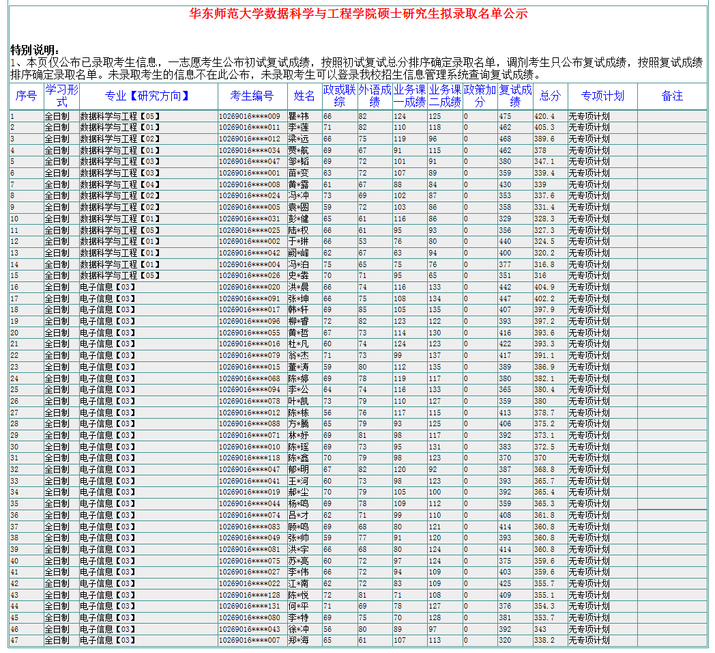
Task: Click the 政策加分 column header
Action: pyautogui.click(x=480, y=96)
